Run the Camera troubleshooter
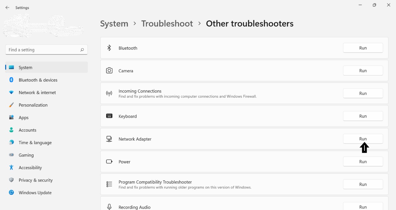 [363, 71]
